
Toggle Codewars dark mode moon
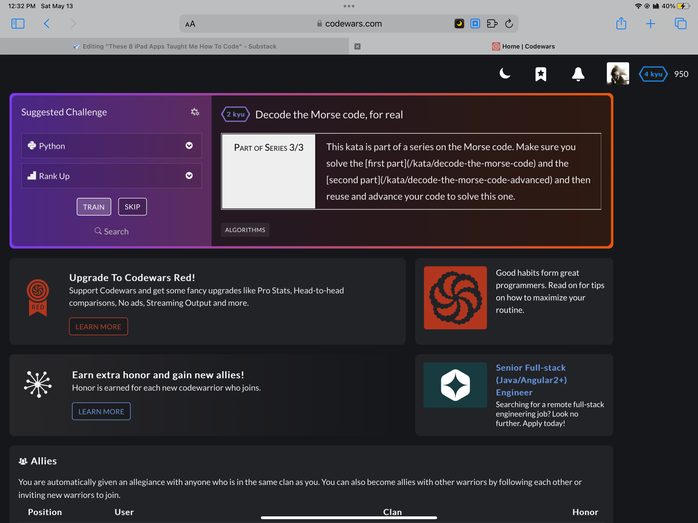[505, 74]
